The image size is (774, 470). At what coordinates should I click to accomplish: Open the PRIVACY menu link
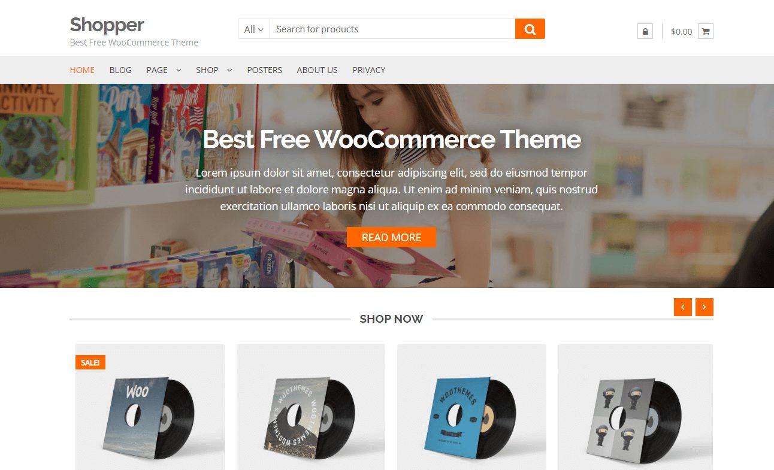pyautogui.click(x=368, y=70)
